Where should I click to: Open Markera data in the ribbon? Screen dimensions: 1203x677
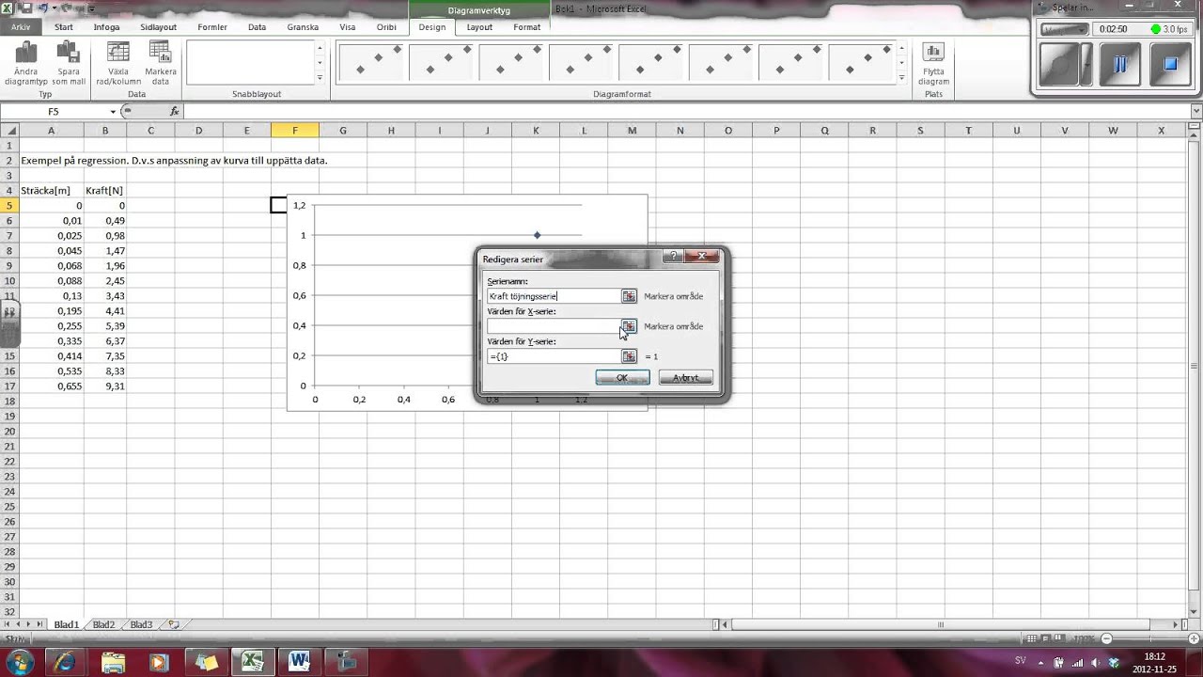(x=161, y=63)
